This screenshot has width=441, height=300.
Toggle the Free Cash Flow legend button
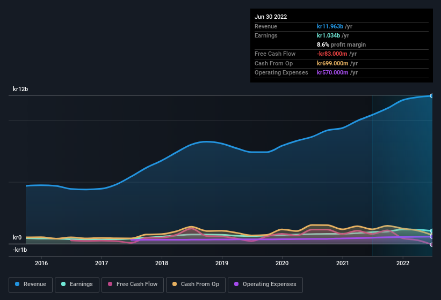click(133, 284)
